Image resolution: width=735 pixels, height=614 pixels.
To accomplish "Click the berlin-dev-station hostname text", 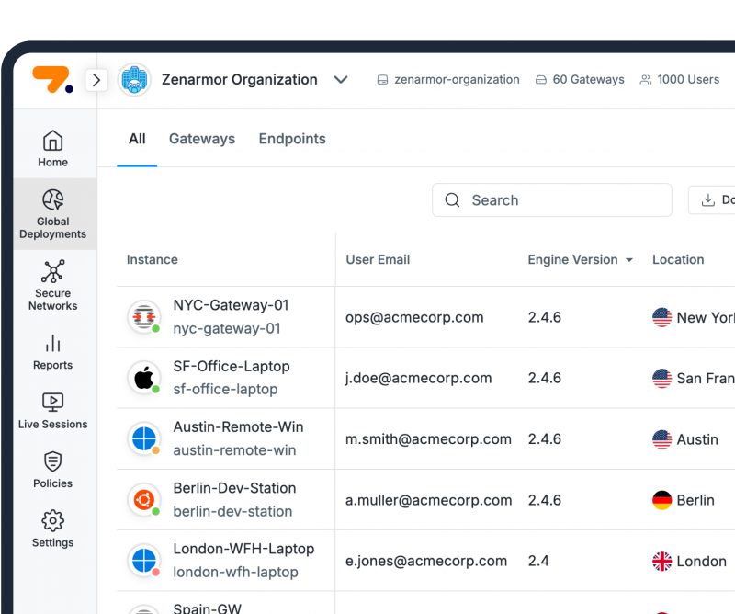I will coord(232,511).
